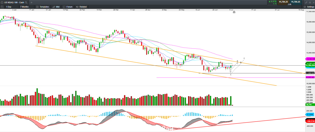Click the time axis position marker
This screenshot has width=315, height=132.
[234, 12]
